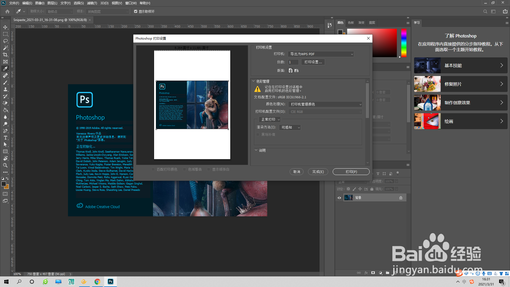Click the 打印设置... button
The width and height of the screenshot is (510, 287).
(x=313, y=62)
